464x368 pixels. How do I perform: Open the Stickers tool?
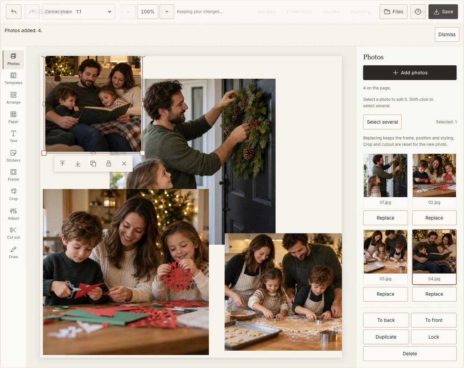click(13, 156)
